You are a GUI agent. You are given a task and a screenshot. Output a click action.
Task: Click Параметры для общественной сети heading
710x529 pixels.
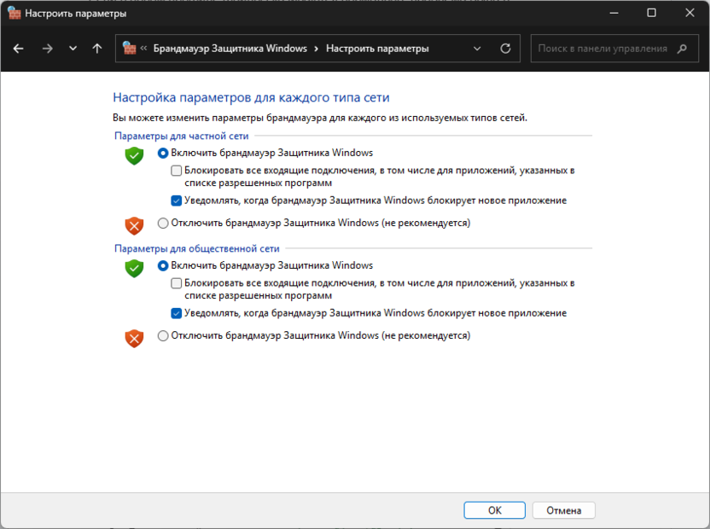196,248
